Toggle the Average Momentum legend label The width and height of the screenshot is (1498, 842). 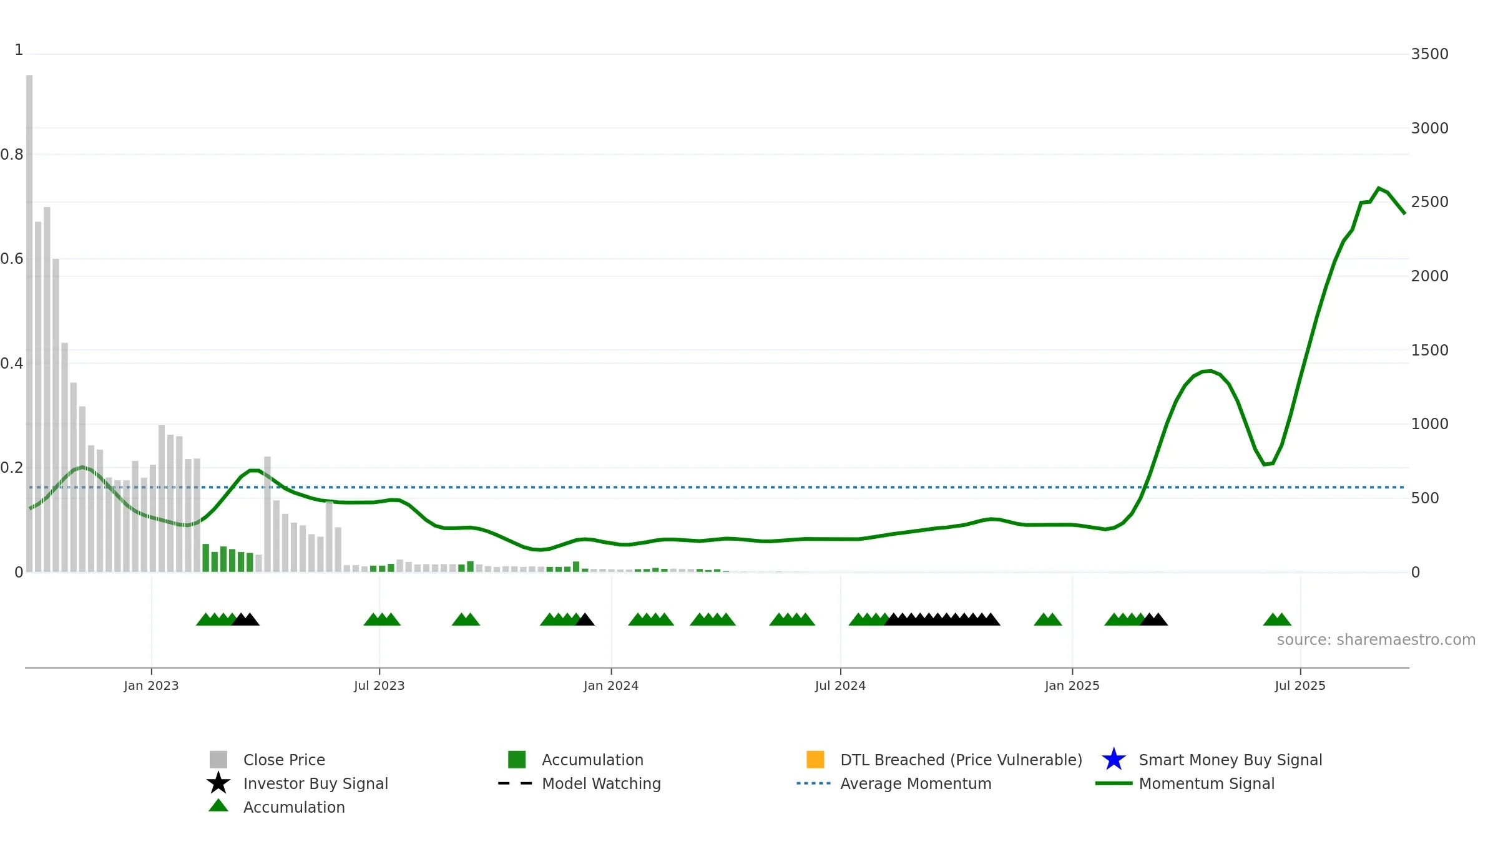(916, 783)
